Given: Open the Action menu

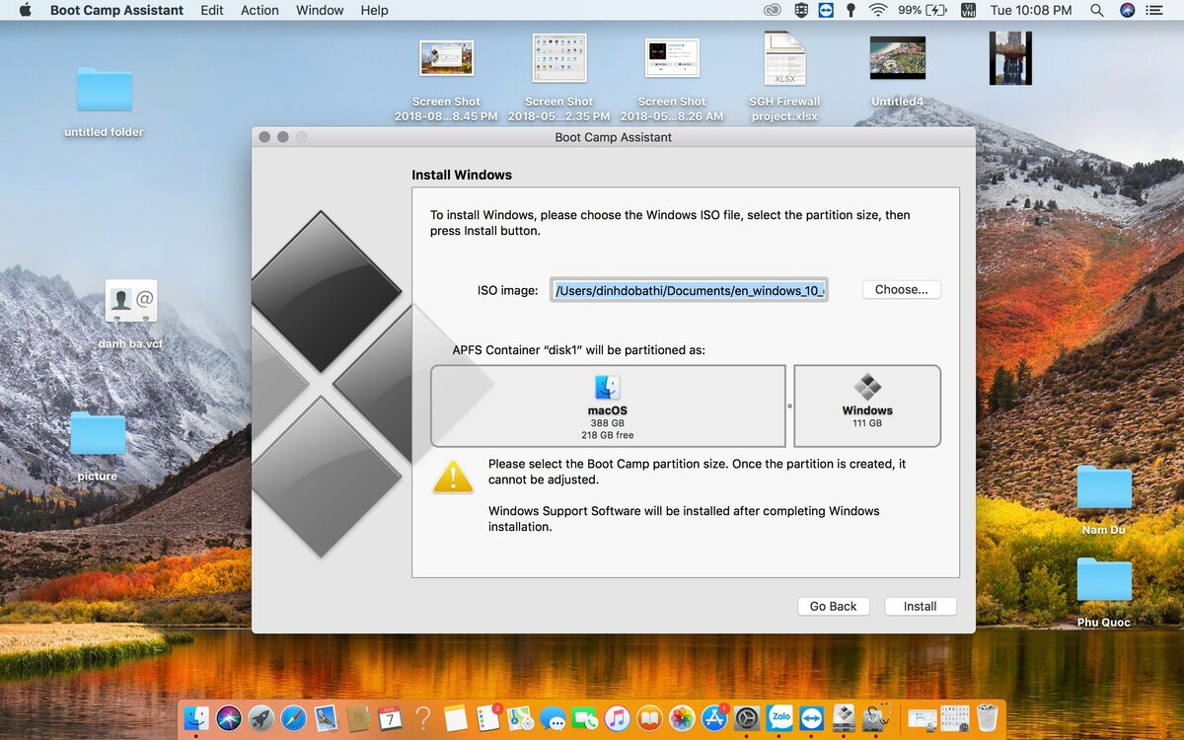Looking at the screenshot, I should click(259, 10).
